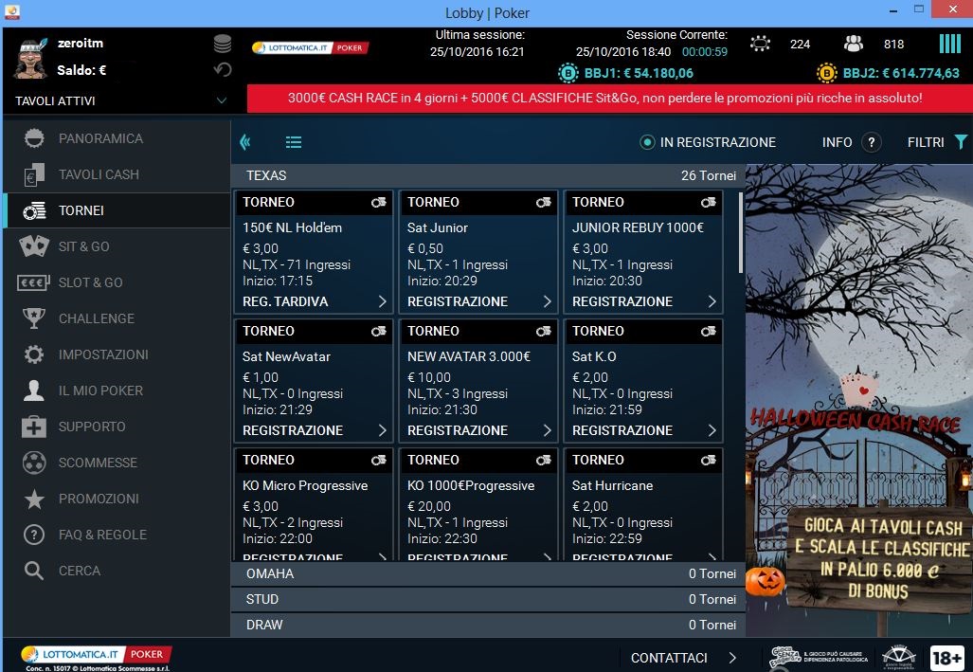The width and height of the screenshot is (973, 672).
Task: Click the players online icon
Action: pyautogui.click(x=854, y=44)
